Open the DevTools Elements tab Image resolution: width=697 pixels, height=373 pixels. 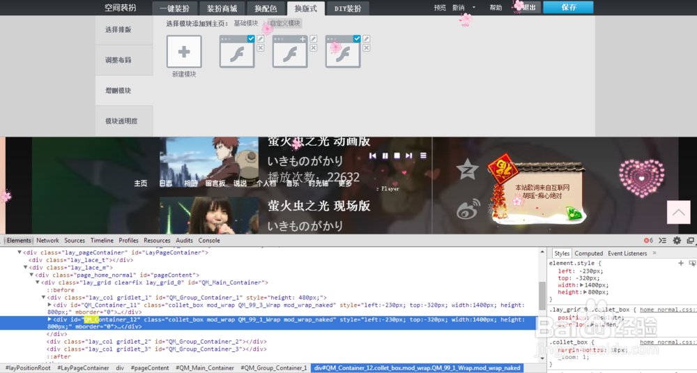click(19, 240)
